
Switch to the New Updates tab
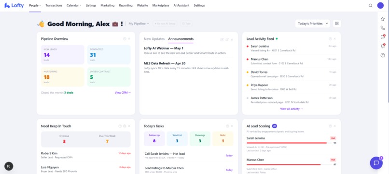click(154, 39)
